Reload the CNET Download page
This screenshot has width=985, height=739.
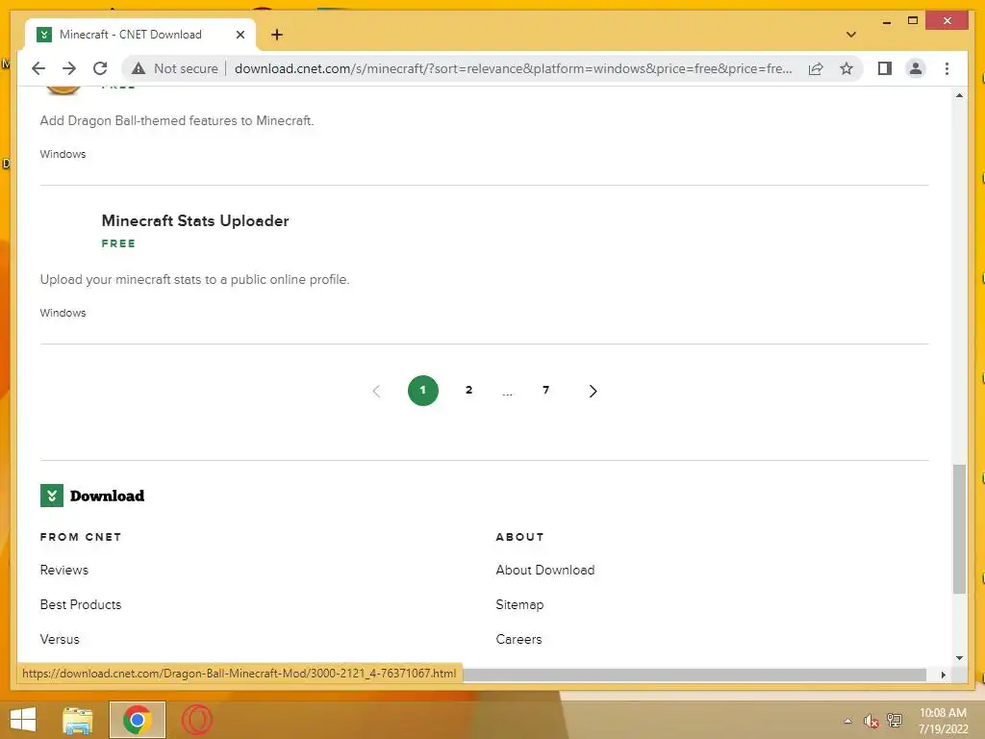(x=100, y=68)
